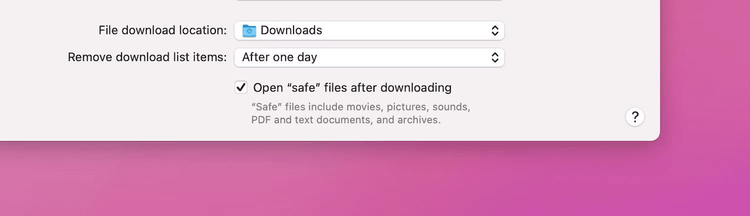Select the "After one day" text

point(279,57)
